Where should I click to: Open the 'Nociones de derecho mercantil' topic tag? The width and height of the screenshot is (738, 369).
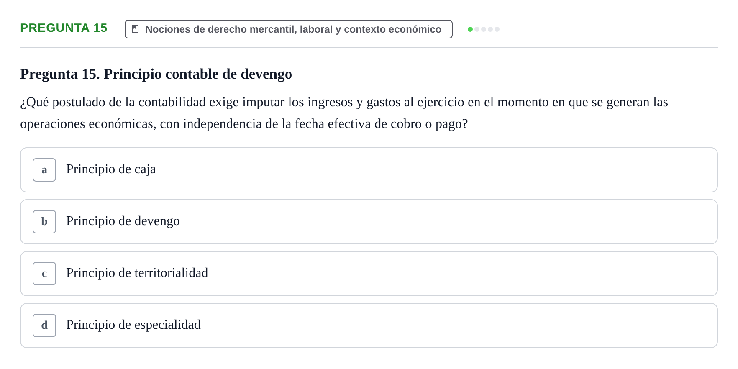(x=288, y=29)
